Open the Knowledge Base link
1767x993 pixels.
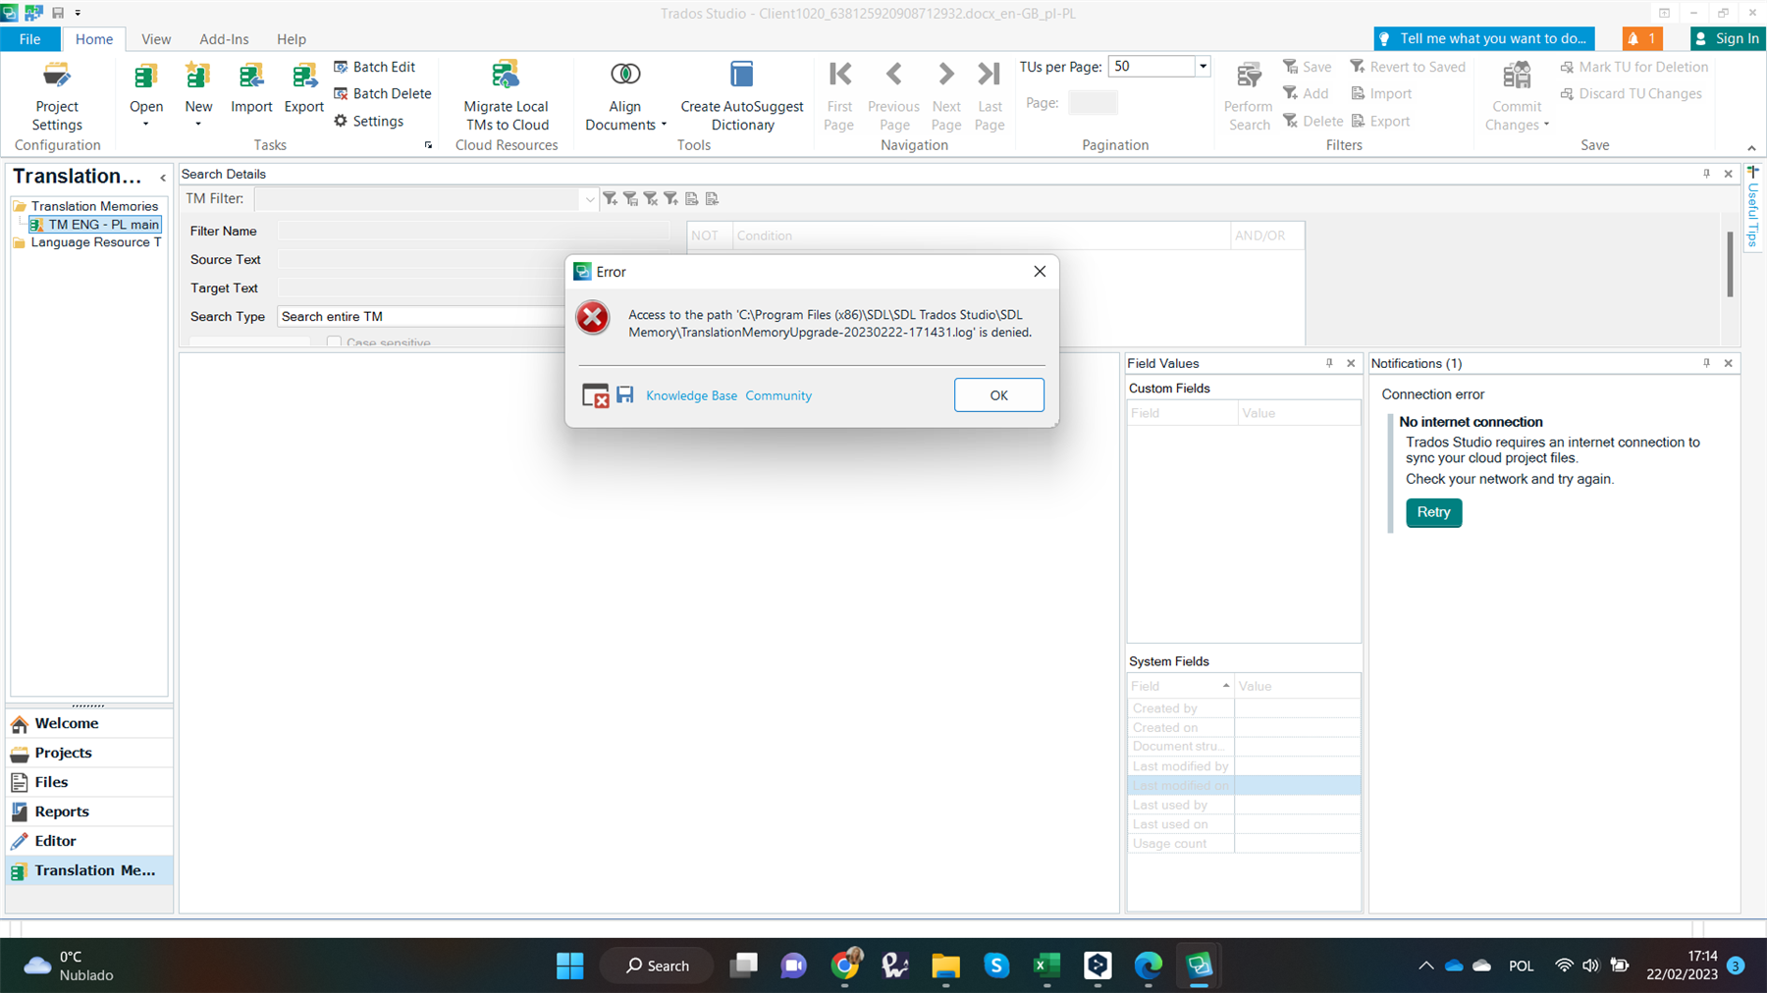(691, 395)
